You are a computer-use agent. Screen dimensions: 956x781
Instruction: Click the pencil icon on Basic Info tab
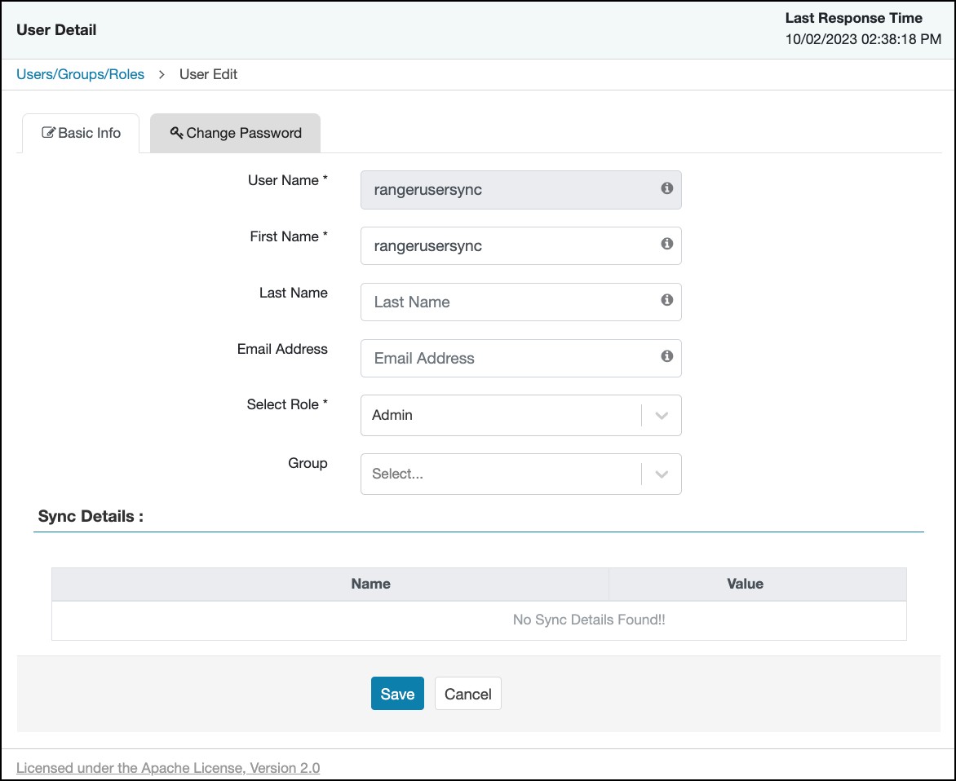coord(48,133)
